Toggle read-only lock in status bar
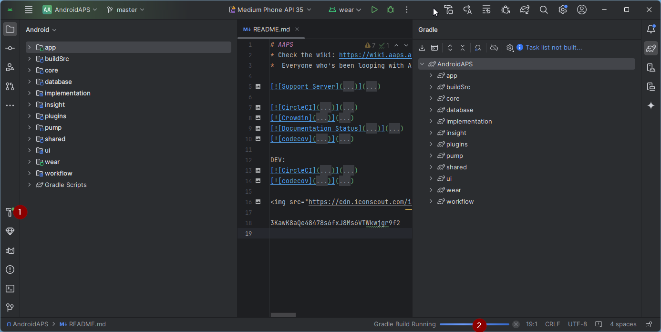 click(x=649, y=324)
